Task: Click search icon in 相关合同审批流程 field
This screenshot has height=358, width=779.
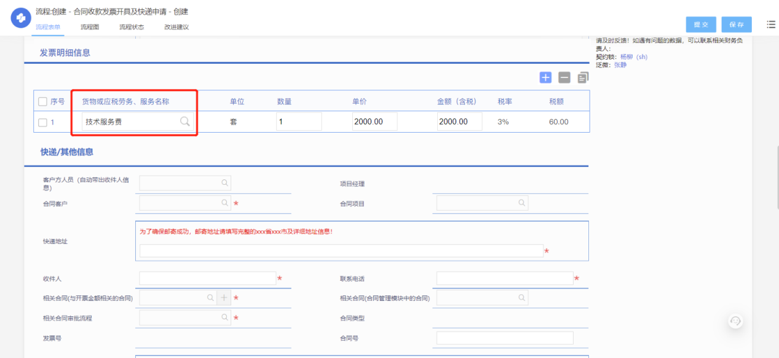Action: (x=225, y=317)
